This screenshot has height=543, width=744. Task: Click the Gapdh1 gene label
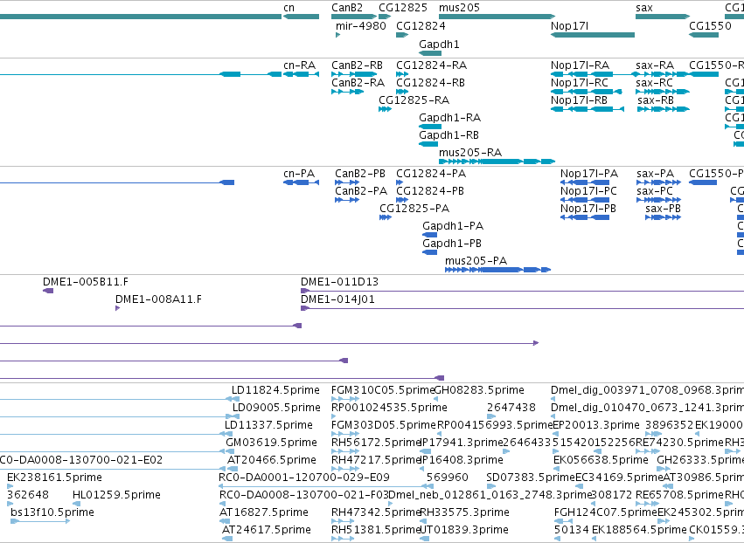click(439, 44)
